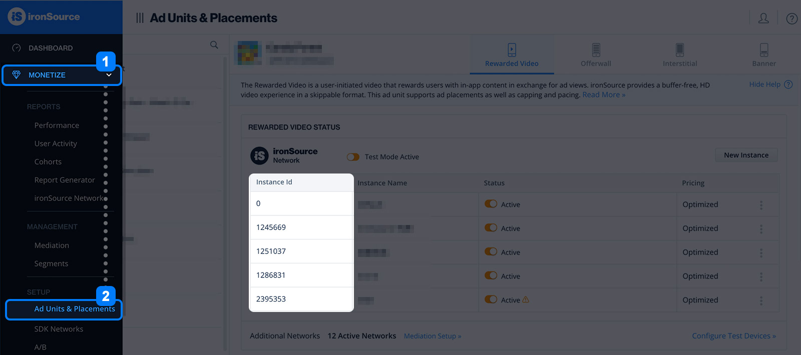This screenshot has height=355, width=801.
Task: Toggle Test Mode Active switch
Action: coord(353,157)
